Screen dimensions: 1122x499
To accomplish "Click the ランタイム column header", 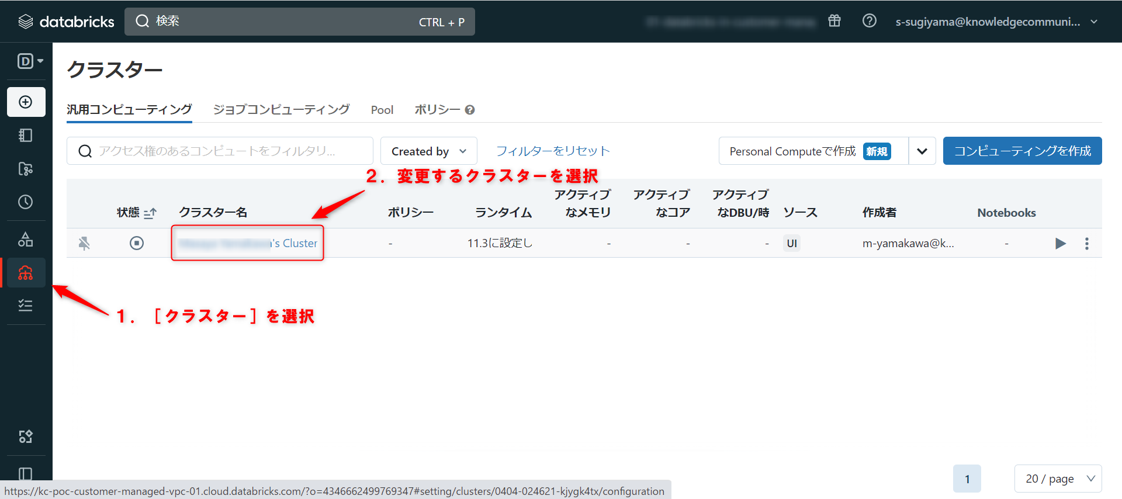I will click(x=503, y=212).
